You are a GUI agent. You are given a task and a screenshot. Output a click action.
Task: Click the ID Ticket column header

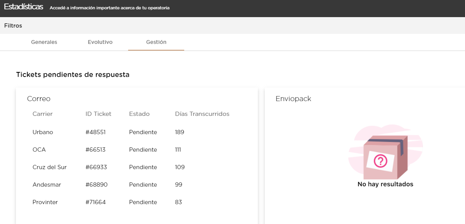click(99, 114)
